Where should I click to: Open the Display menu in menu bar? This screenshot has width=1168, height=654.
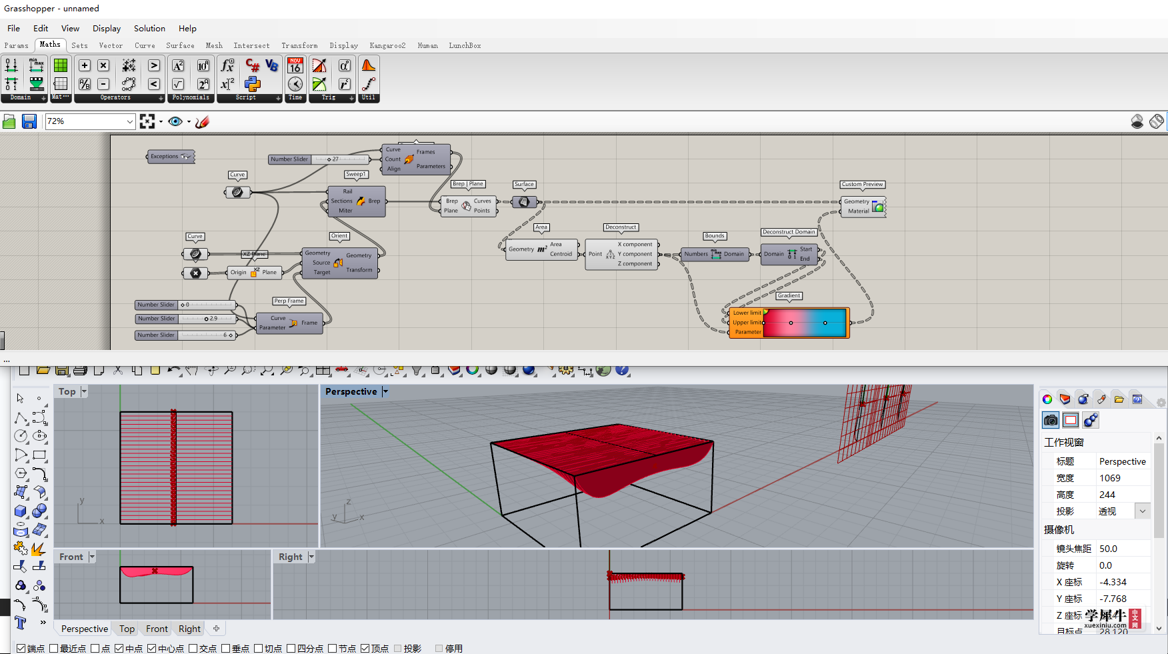coord(107,28)
